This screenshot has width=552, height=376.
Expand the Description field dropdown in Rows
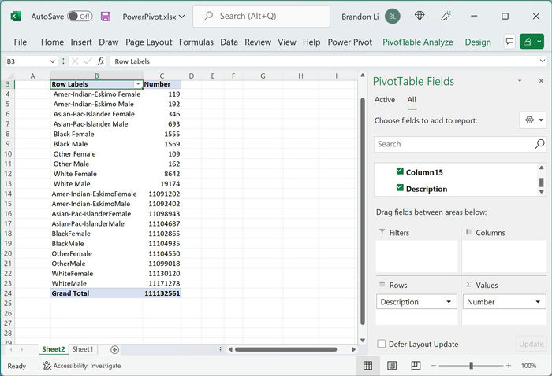(x=449, y=302)
